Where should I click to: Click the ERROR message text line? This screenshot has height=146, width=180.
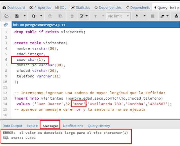[65, 133]
